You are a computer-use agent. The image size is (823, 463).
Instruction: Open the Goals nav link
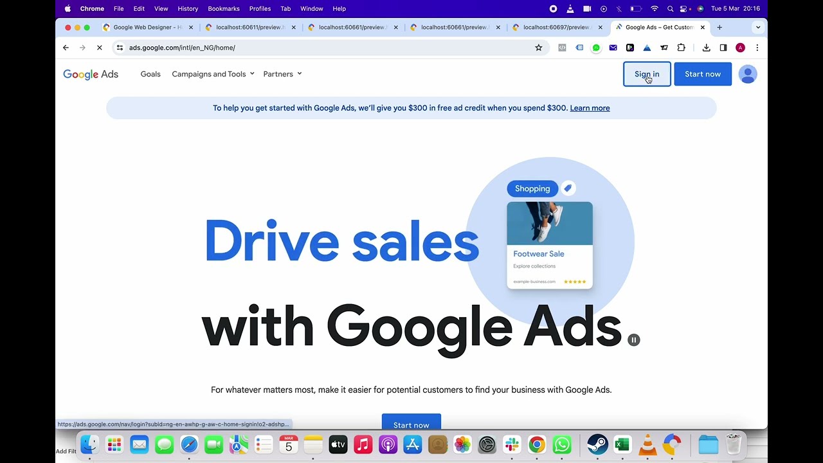tap(150, 74)
